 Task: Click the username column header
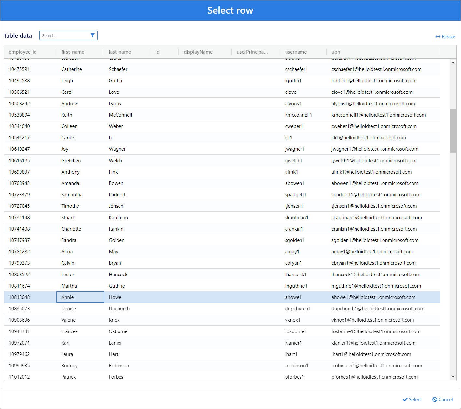pos(296,52)
